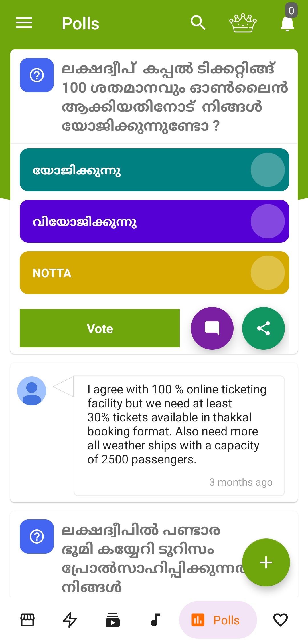Viewport: 308px width, 643px height.
Task: Open the heart favorites tab
Action: point(280,620)
